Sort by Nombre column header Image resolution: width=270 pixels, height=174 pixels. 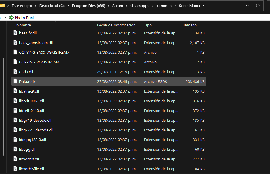click(24, 25)
